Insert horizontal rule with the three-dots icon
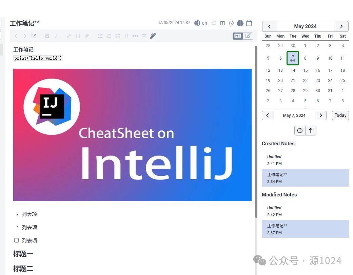The height and width of the screenshot is (275, 353). point(135,36)
